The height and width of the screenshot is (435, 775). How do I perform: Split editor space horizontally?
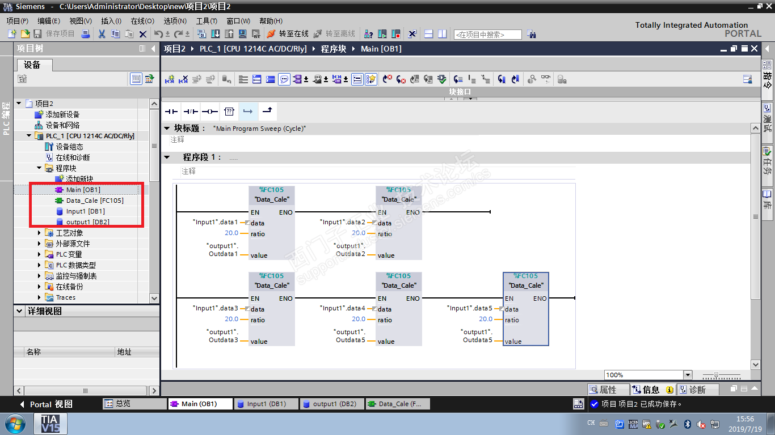429,34
